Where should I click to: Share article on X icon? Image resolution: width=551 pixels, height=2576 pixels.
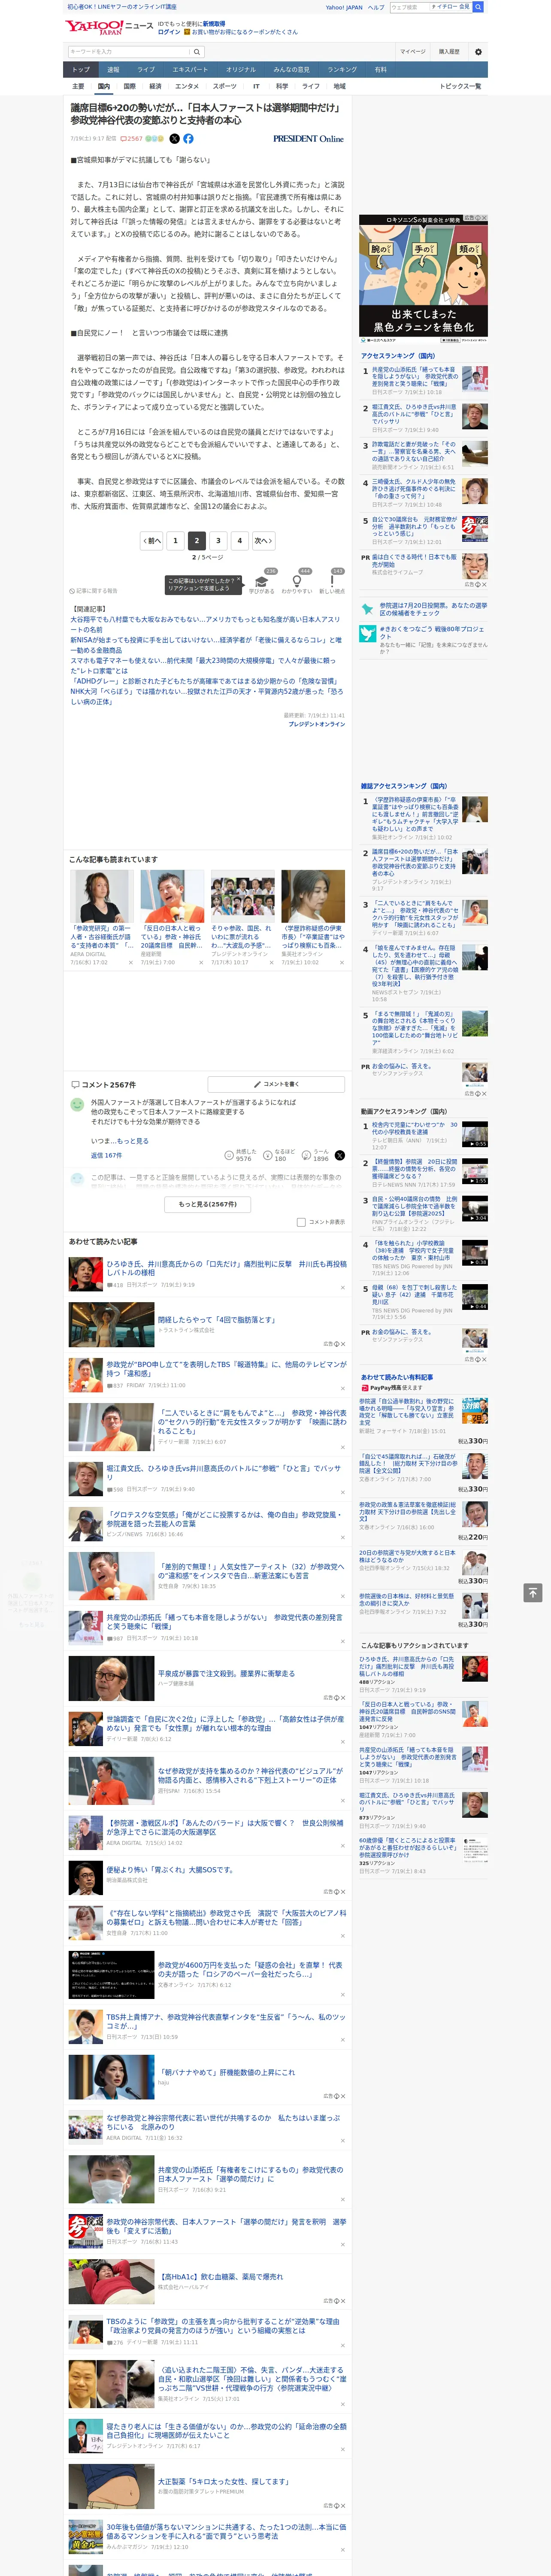(174, 139)
